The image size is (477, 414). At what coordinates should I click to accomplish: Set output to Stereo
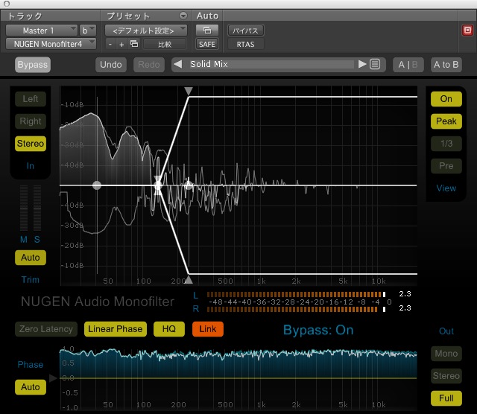446,376
